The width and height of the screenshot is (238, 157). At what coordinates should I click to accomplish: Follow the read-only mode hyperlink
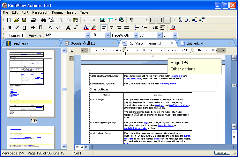(x=168, y=84)
